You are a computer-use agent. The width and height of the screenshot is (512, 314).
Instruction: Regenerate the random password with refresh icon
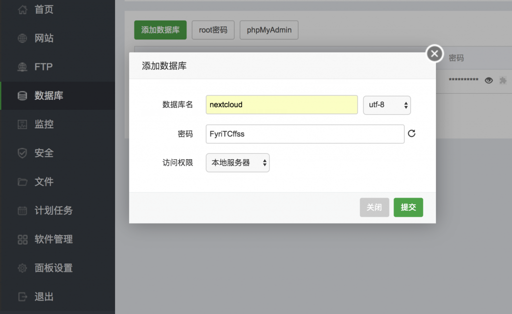click(411, 133)
